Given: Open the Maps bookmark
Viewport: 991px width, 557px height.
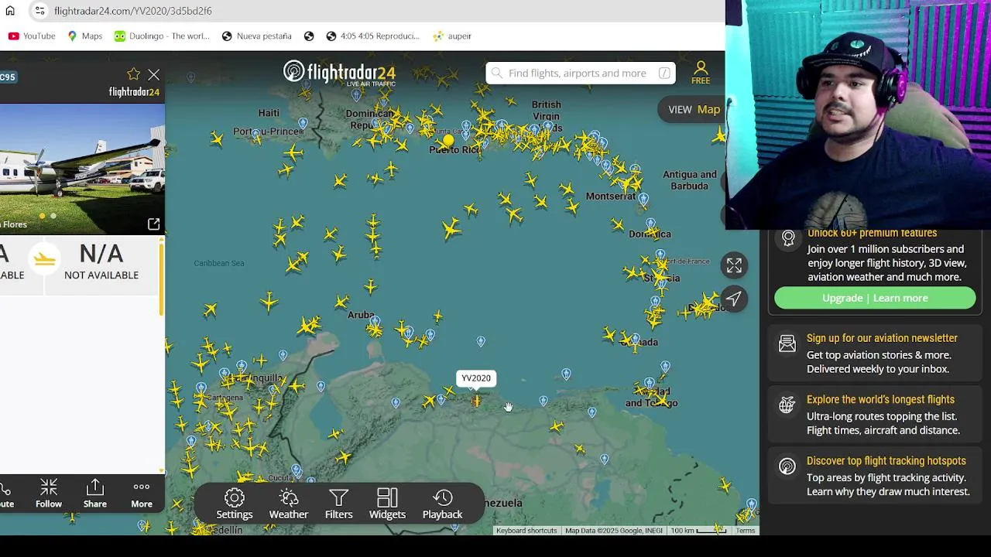Looking at the screenshot, I should coord(85,36).
